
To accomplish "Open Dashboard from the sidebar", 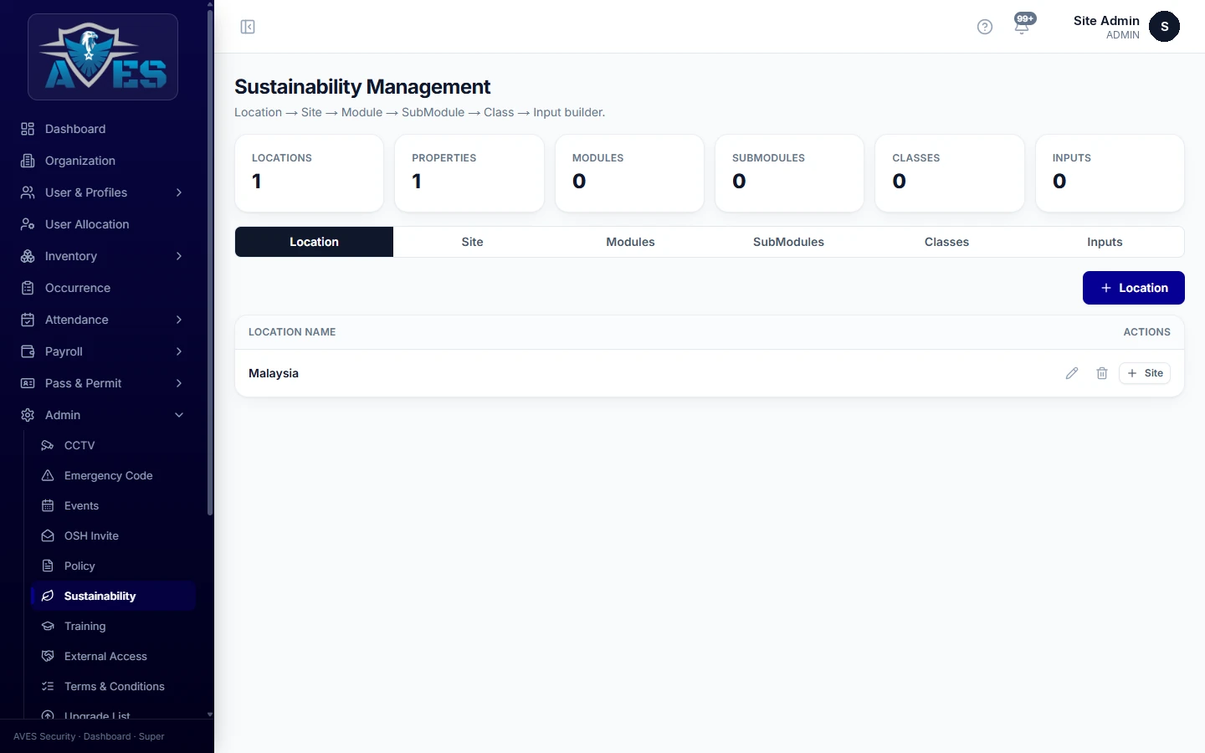I will (x=102, y=129).
